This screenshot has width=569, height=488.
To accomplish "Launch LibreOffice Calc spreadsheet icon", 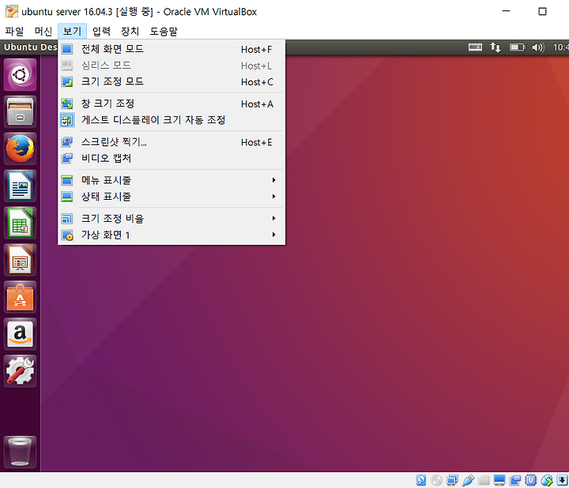I will click(20, 223).
